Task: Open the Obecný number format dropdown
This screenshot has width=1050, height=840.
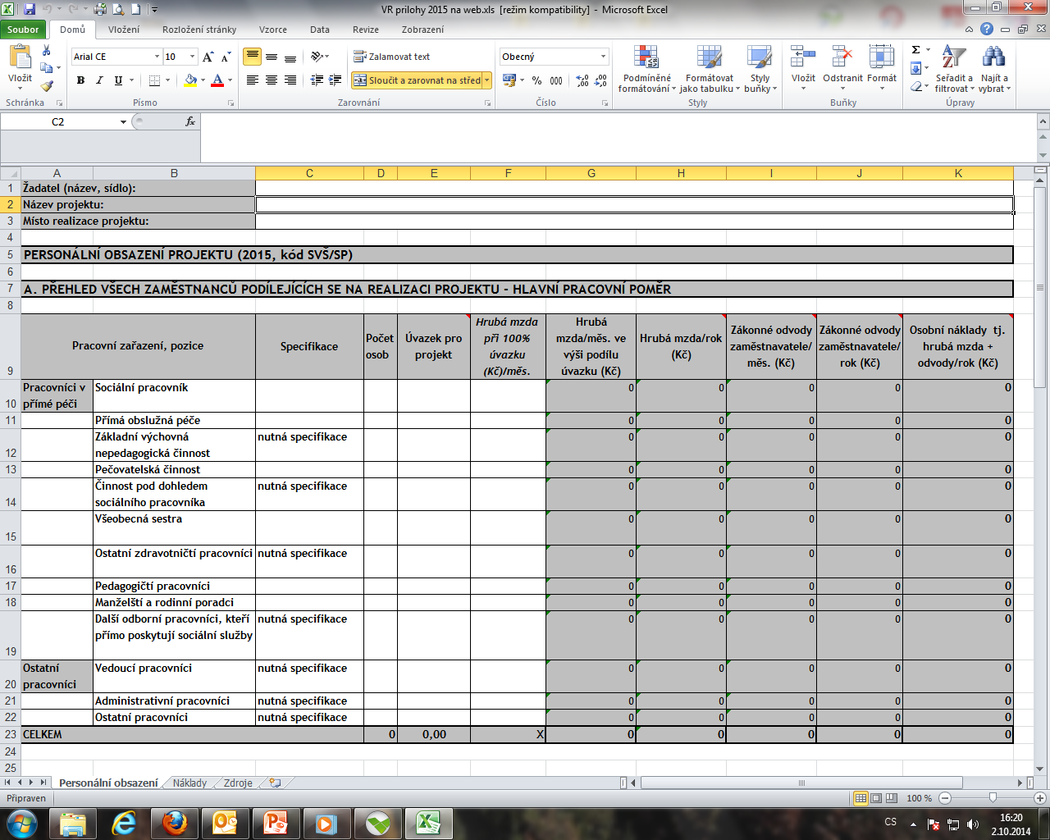Action: pos(603,57)
